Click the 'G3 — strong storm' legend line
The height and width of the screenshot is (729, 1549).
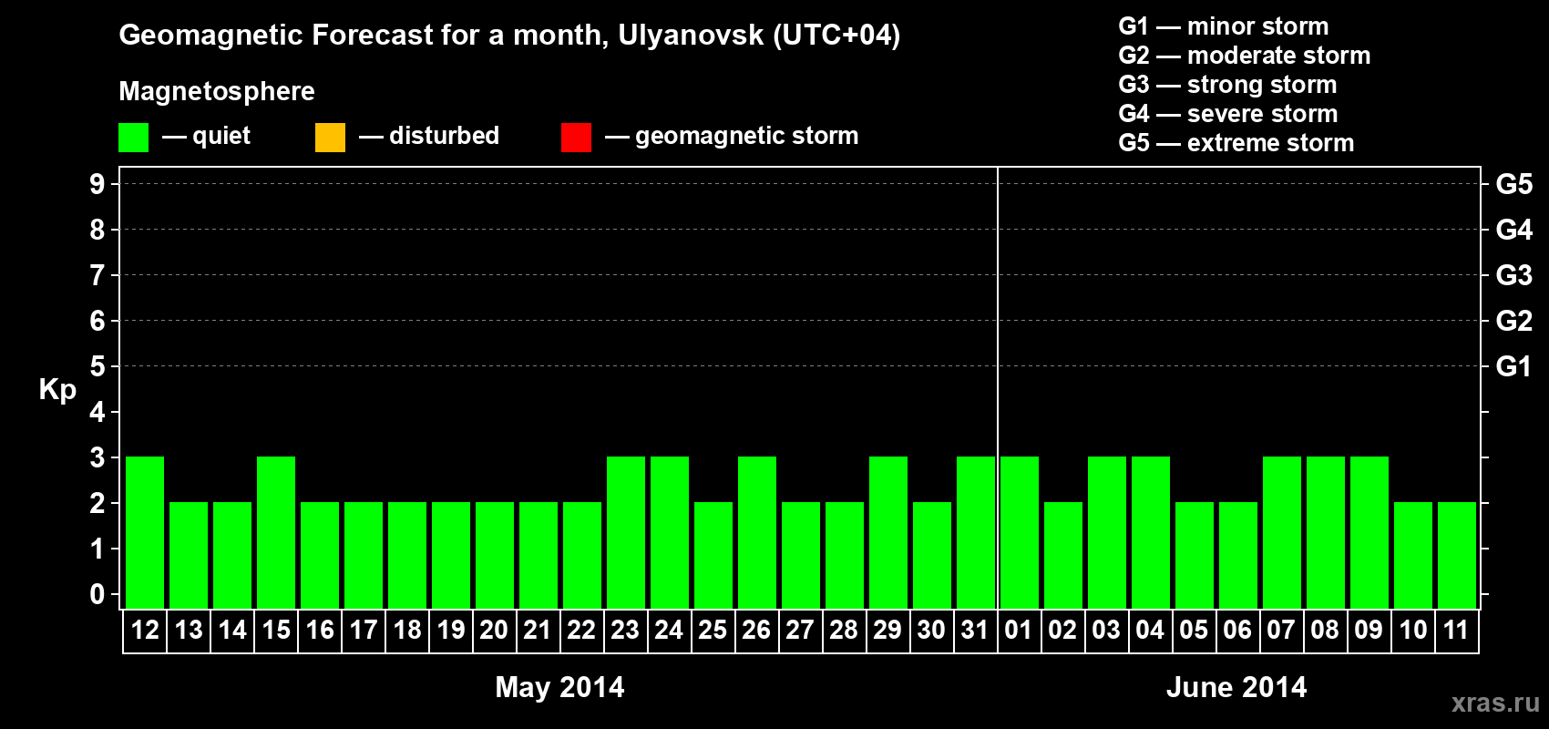[x=1227, y=85]
